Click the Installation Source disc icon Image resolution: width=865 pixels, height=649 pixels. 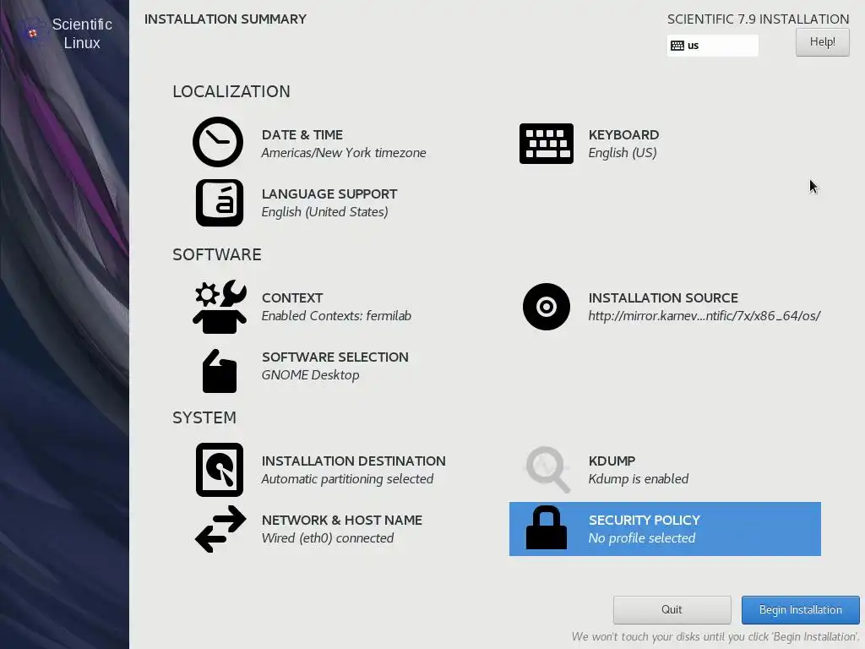pyautogui.click(x=547, y=307)
